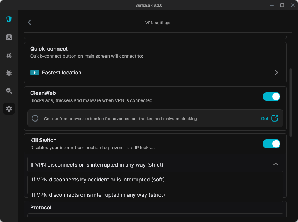Open the VPN shield tab in sidebar

9,19
